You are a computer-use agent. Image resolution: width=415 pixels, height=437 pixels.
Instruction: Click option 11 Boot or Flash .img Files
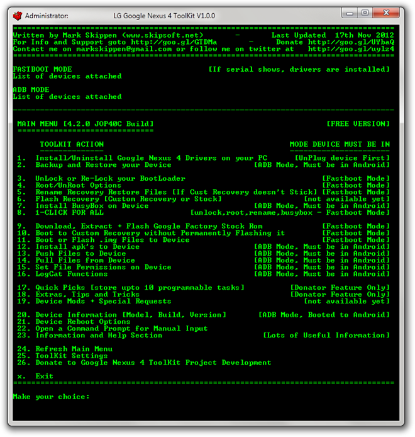[103, 240]
